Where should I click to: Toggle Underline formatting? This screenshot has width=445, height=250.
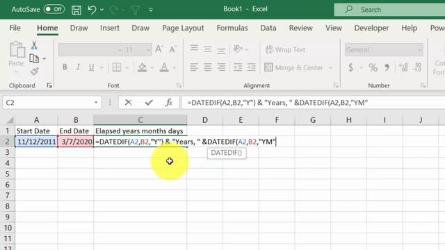(91, 67)
